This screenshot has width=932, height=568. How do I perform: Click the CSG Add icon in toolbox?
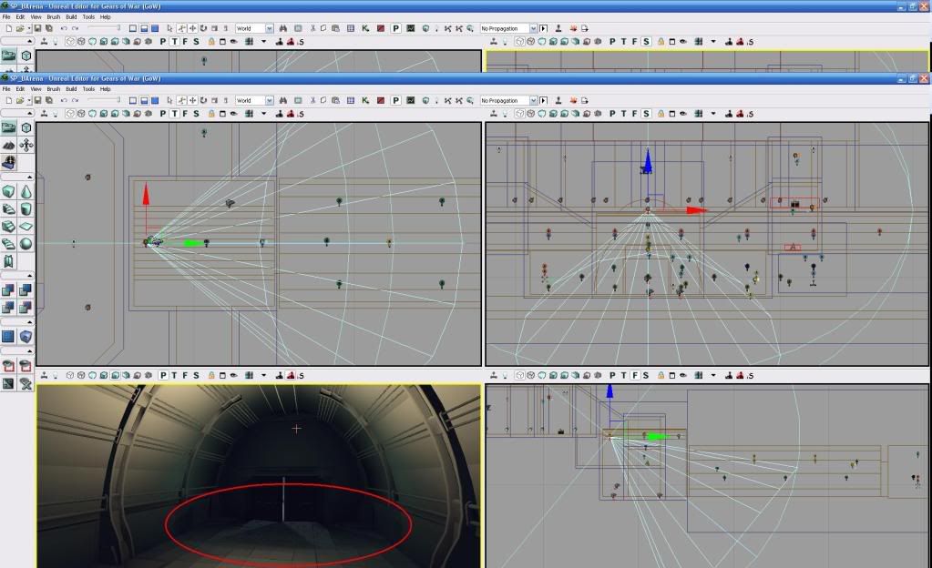click(9, 290)
